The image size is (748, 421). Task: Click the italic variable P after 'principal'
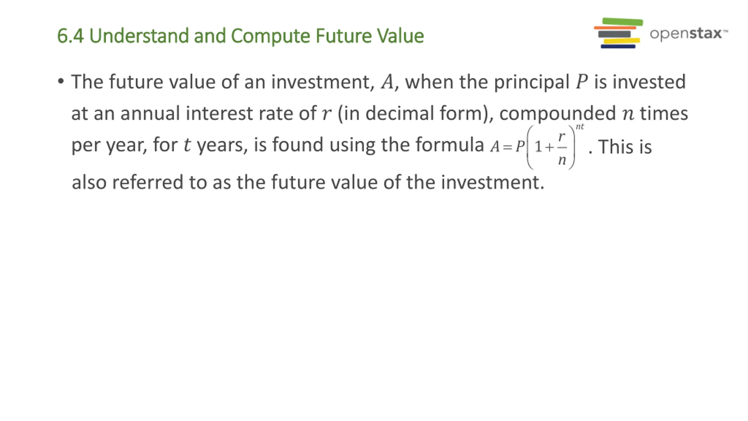click(x=581, y=82)
